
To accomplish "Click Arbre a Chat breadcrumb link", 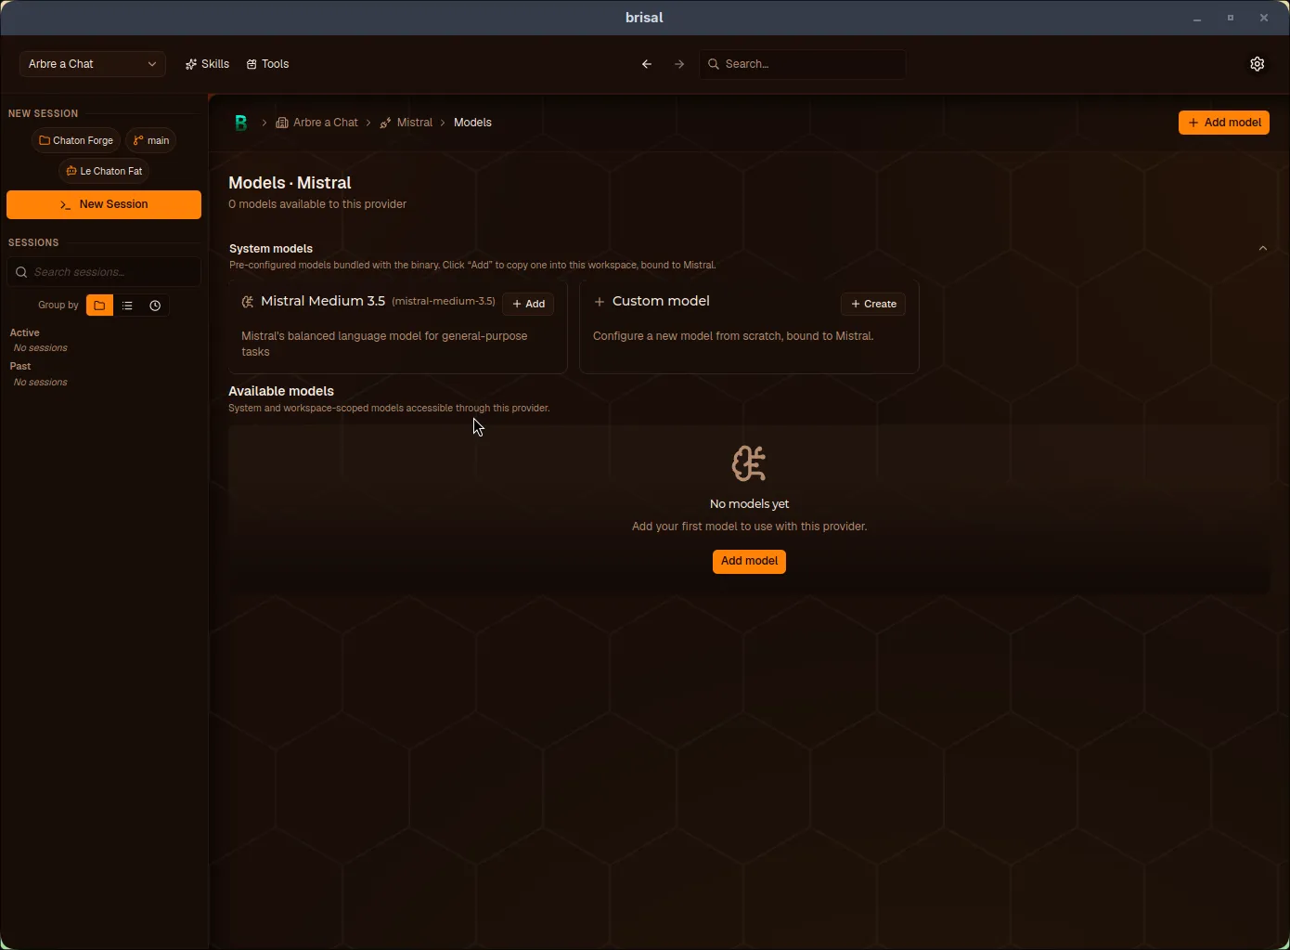I will pos(316,123).
